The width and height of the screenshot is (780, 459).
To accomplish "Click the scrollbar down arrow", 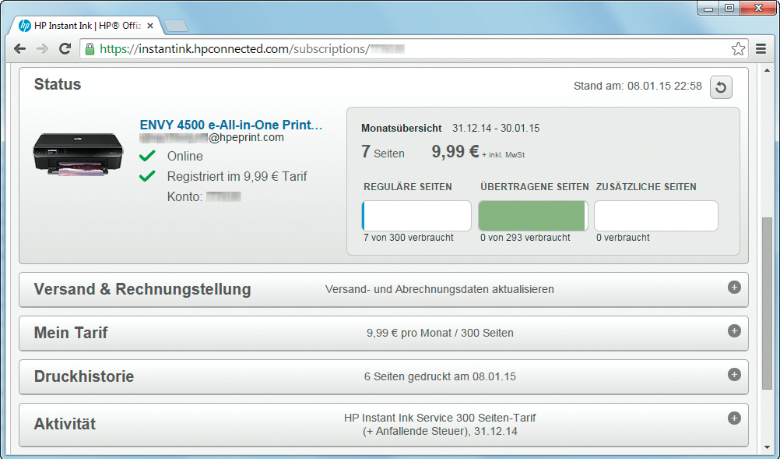I will coord(767,447).
